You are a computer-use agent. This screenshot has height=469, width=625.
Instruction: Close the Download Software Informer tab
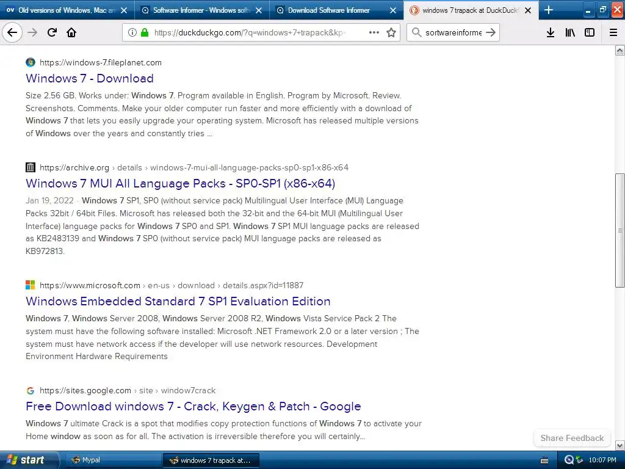click(x=393, y=10)
